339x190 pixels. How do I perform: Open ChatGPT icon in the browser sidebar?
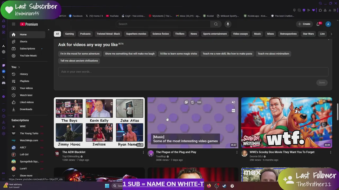[x=3, y=52]
